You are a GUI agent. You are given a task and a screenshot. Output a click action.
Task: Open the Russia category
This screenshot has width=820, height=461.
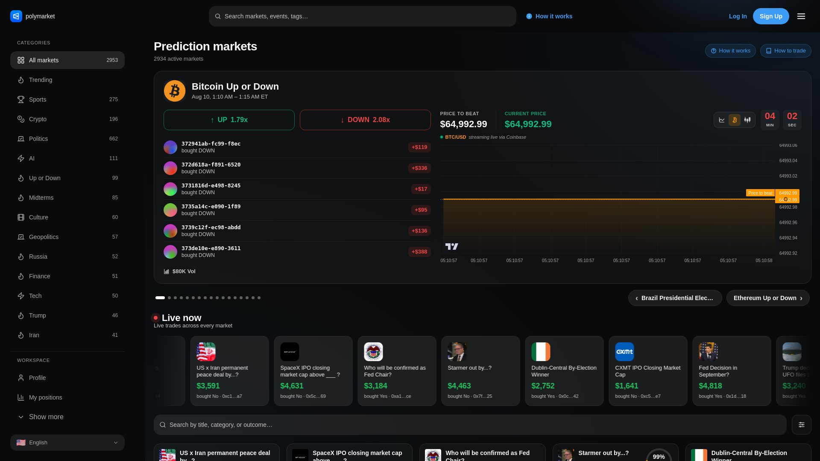point(67,257)
